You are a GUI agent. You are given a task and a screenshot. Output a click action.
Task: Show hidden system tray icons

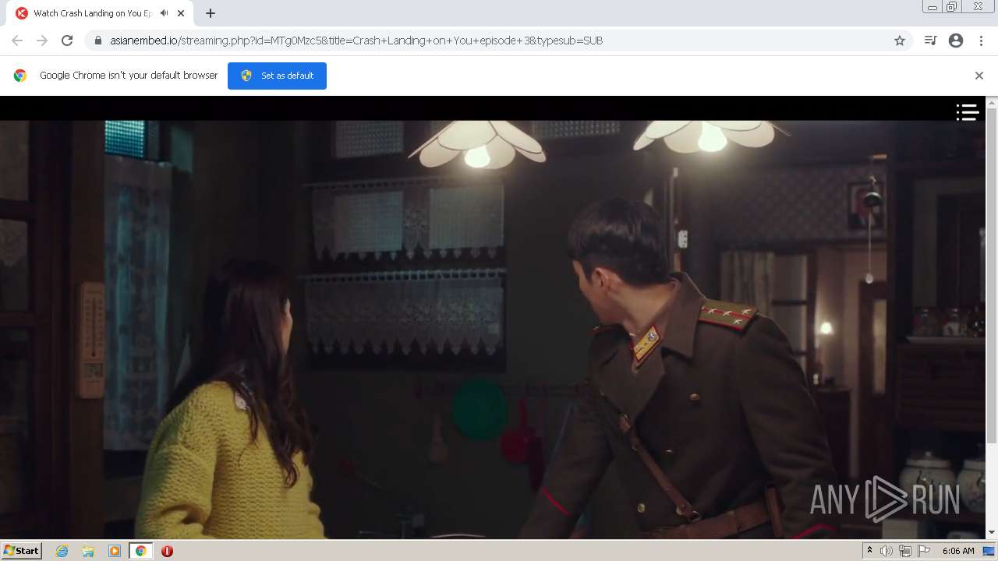tap(869, 551)
